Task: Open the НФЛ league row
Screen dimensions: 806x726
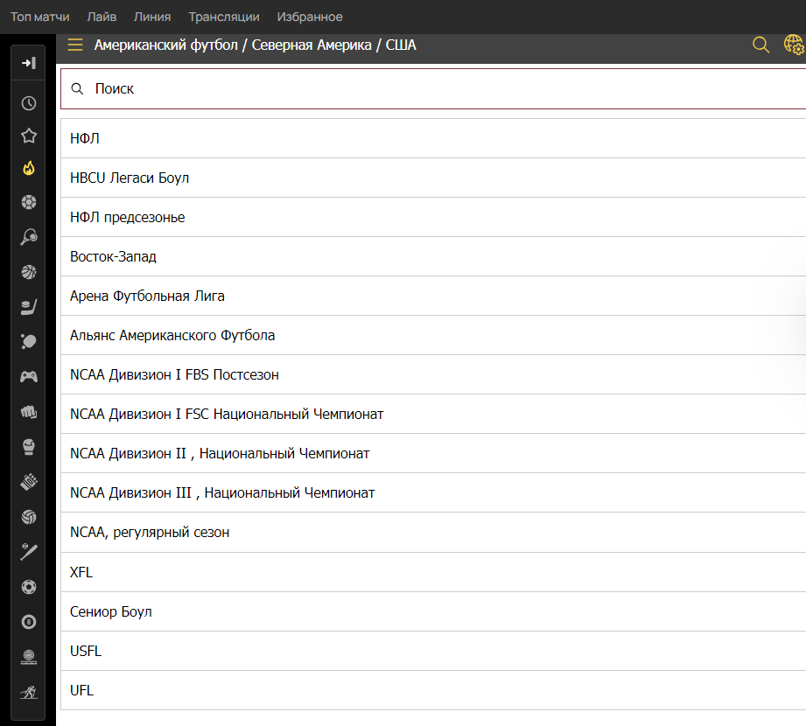Action: (x=433, y=138)
